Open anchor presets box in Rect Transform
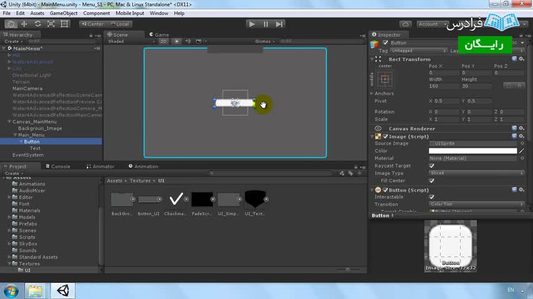The width and height of the screenshot is (533, 299). coord(385,79)
